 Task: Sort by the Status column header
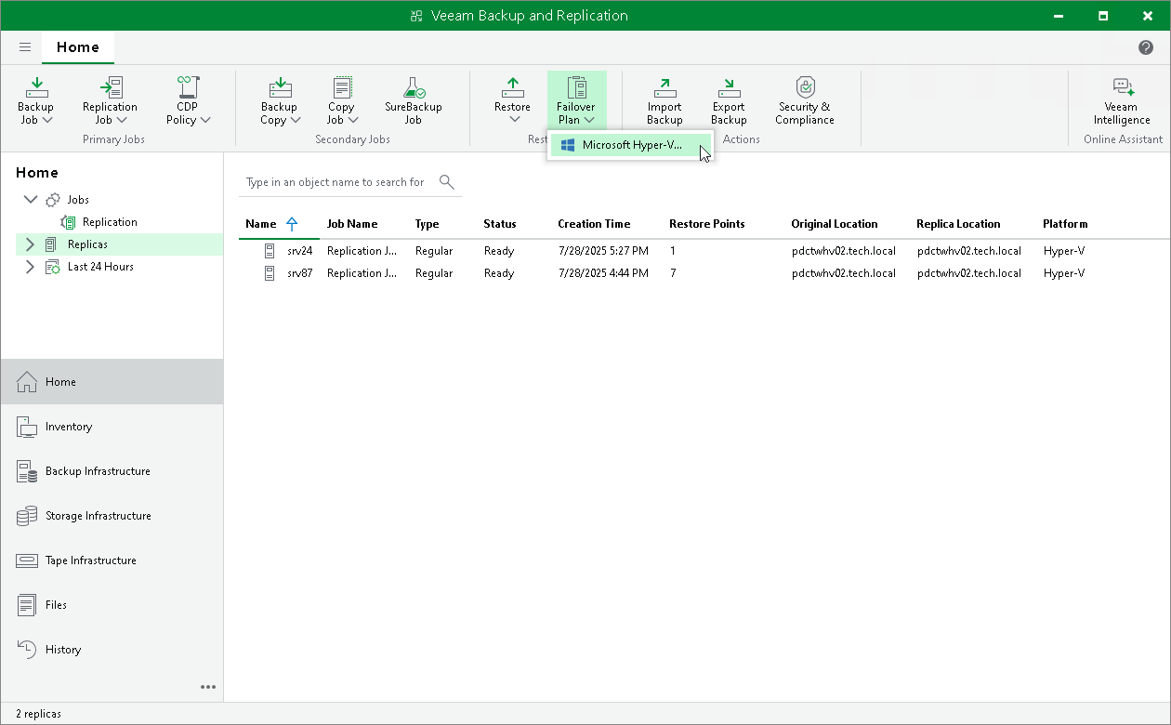click(x=500, y=224)
